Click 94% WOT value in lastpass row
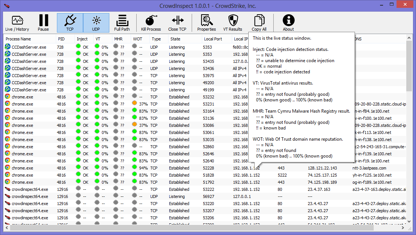Screen dimensions: 416x235 tap(143, 168)
